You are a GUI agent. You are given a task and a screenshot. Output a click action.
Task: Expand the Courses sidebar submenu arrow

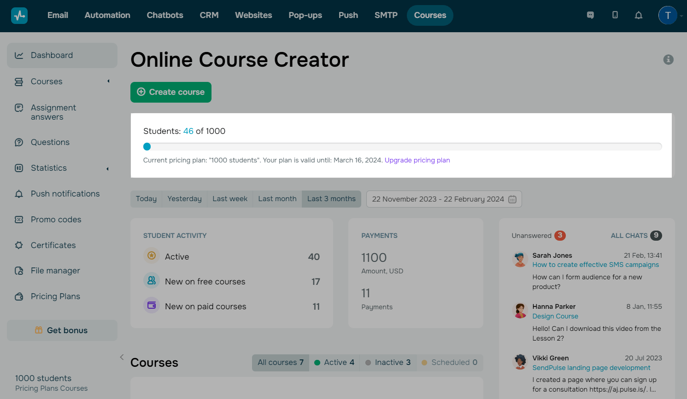pos(108,81)
